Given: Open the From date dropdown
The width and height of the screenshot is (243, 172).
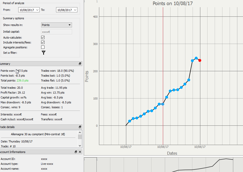Looking at the screenshot, I should (x=37, y=10).
